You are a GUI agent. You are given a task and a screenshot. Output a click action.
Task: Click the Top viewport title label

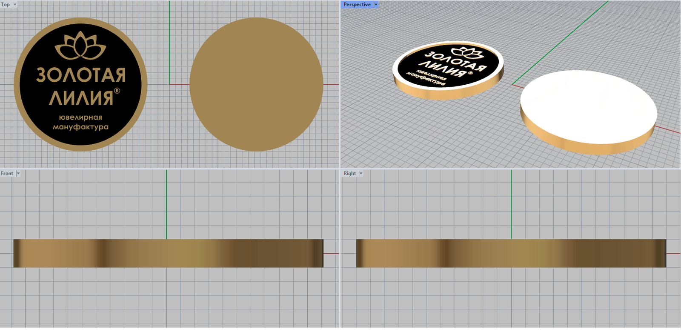[6, 5]
